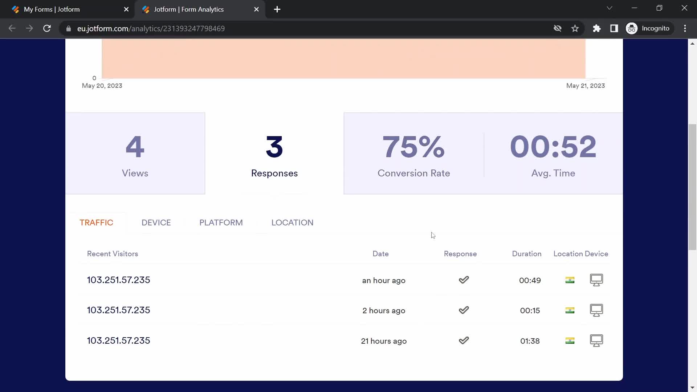697x392 pixels.
Task: Select the Views stat card
Action: [135, 153]
